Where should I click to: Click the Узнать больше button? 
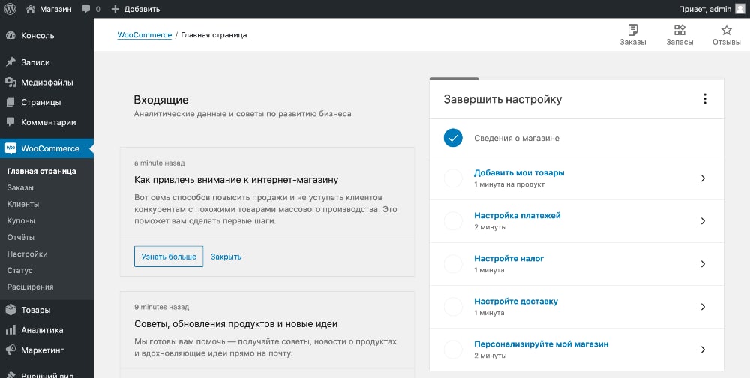[169, 256]
